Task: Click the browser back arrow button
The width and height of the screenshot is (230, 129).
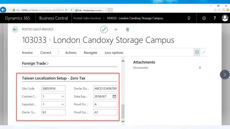Action: 3,10
